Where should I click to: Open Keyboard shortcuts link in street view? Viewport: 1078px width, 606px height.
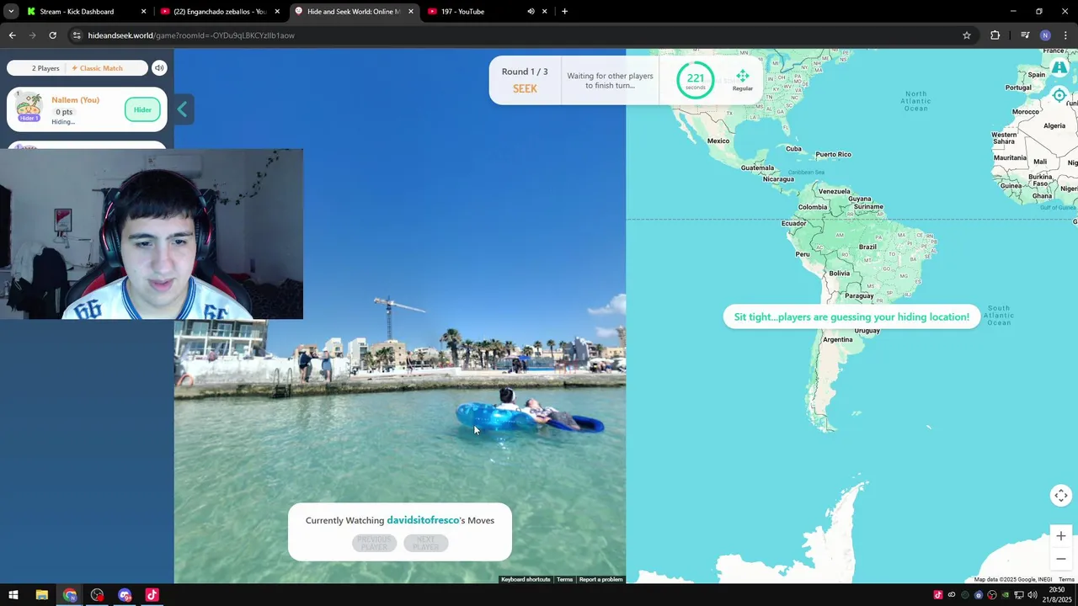526,579
